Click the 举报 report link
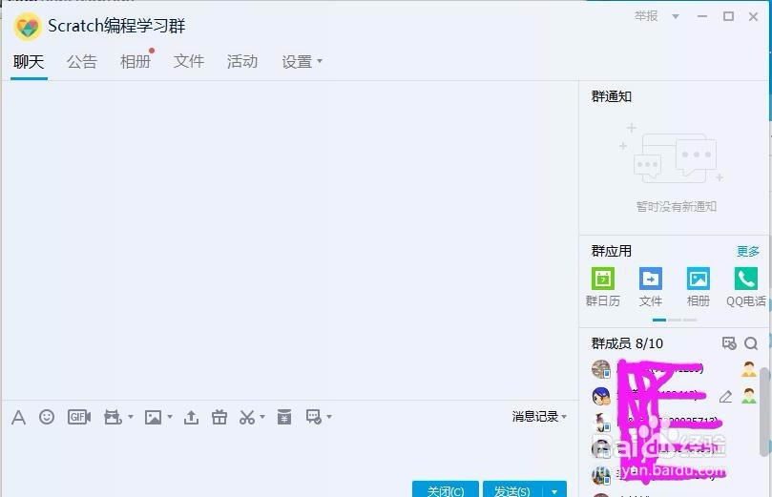Screen dimensions: 772x497 pyautogui.click(x=646, y=16)
